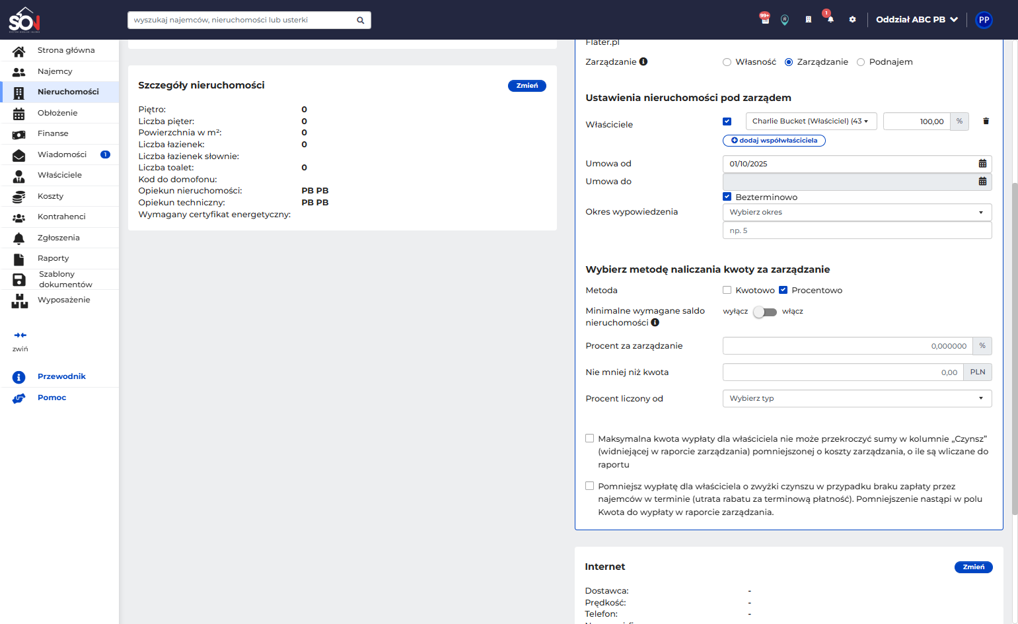Open the Wybierz typ dropdown
1018x624 pixels.
pos(857,399)
